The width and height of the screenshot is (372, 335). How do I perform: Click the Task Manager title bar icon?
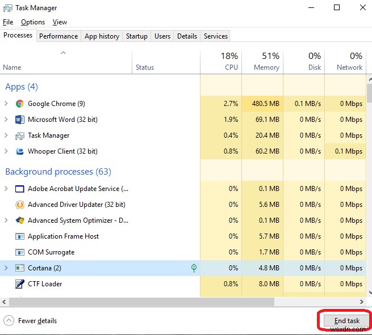coord(7,8)
